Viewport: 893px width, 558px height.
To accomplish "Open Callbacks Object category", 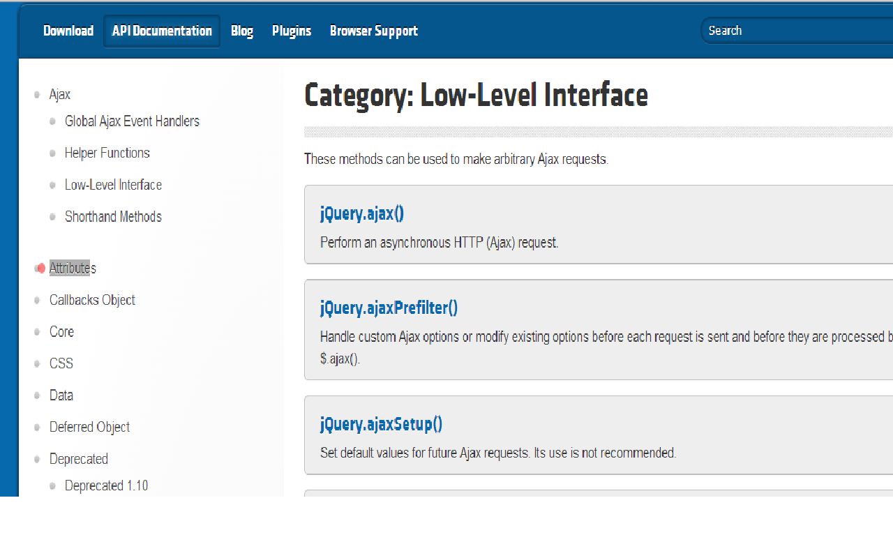I will point(92,300).
